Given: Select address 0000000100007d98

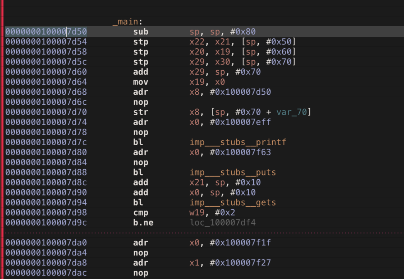Looking at the screenshot, I should coord(46,213).
